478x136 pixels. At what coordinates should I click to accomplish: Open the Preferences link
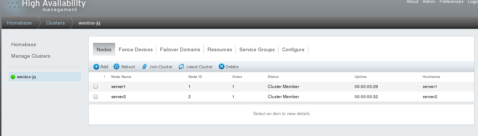(x=452, y=2)
